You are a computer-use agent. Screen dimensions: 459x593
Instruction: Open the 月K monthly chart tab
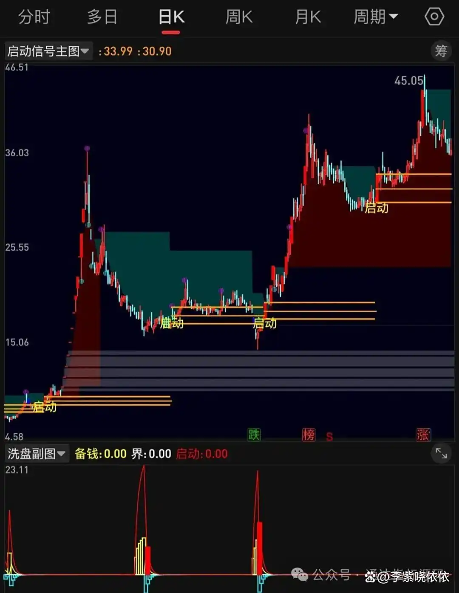[x=308, y=17]
